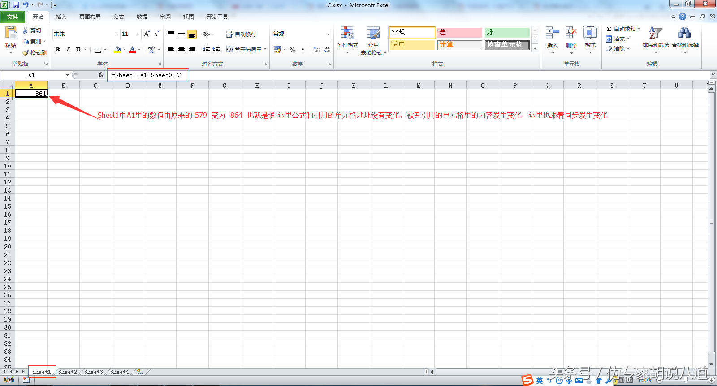
Task: Click the insert function fx icon
Action: click(101, 75)
